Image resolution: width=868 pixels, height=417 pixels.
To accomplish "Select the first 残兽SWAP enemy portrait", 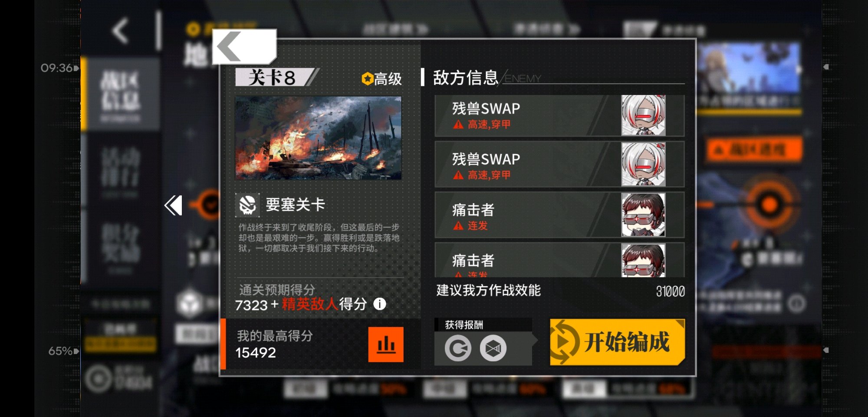I will [x=643, y=115].
